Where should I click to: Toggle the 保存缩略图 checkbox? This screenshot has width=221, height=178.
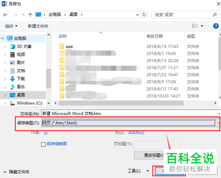pos(43,144)
